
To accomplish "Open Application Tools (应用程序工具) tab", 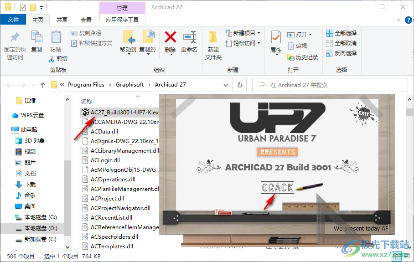I will click(x=122, y=20).
